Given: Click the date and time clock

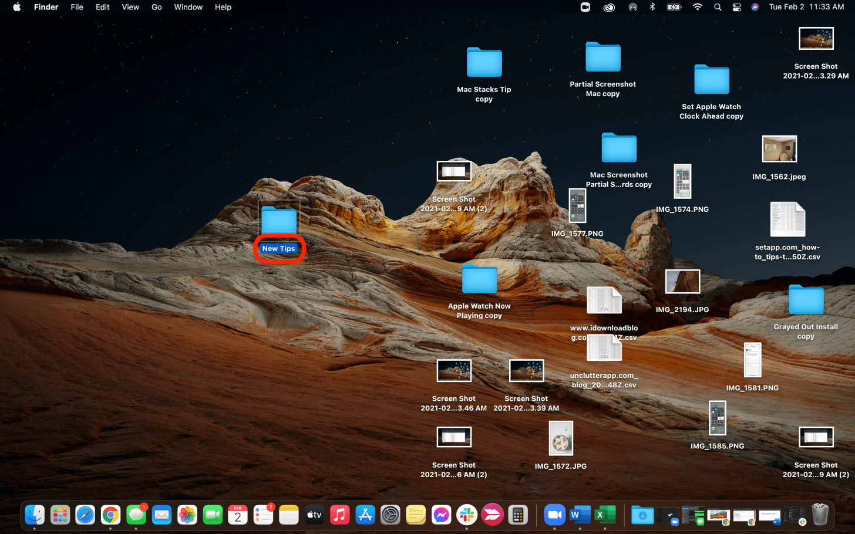Looking at the screenshot, I should pyautogui.click(x=806, y=7).
